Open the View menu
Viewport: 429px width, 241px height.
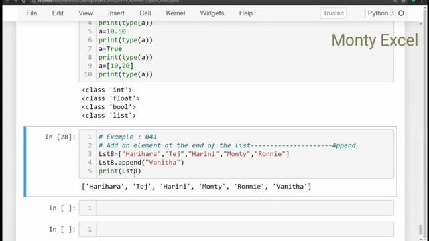tap(86, 13)
